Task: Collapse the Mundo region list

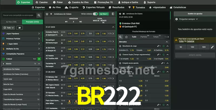Action: click(x=39, y=64)
